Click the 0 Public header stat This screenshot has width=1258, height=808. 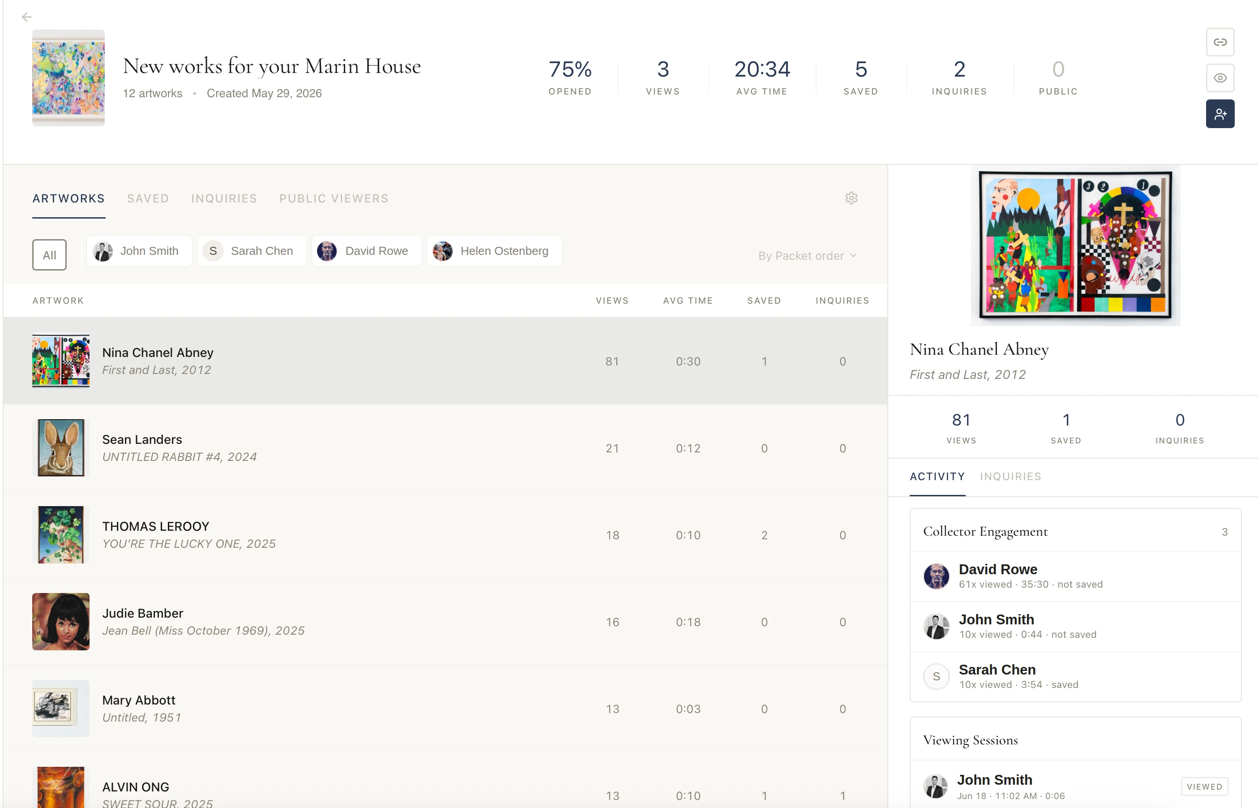(1058, 77)
